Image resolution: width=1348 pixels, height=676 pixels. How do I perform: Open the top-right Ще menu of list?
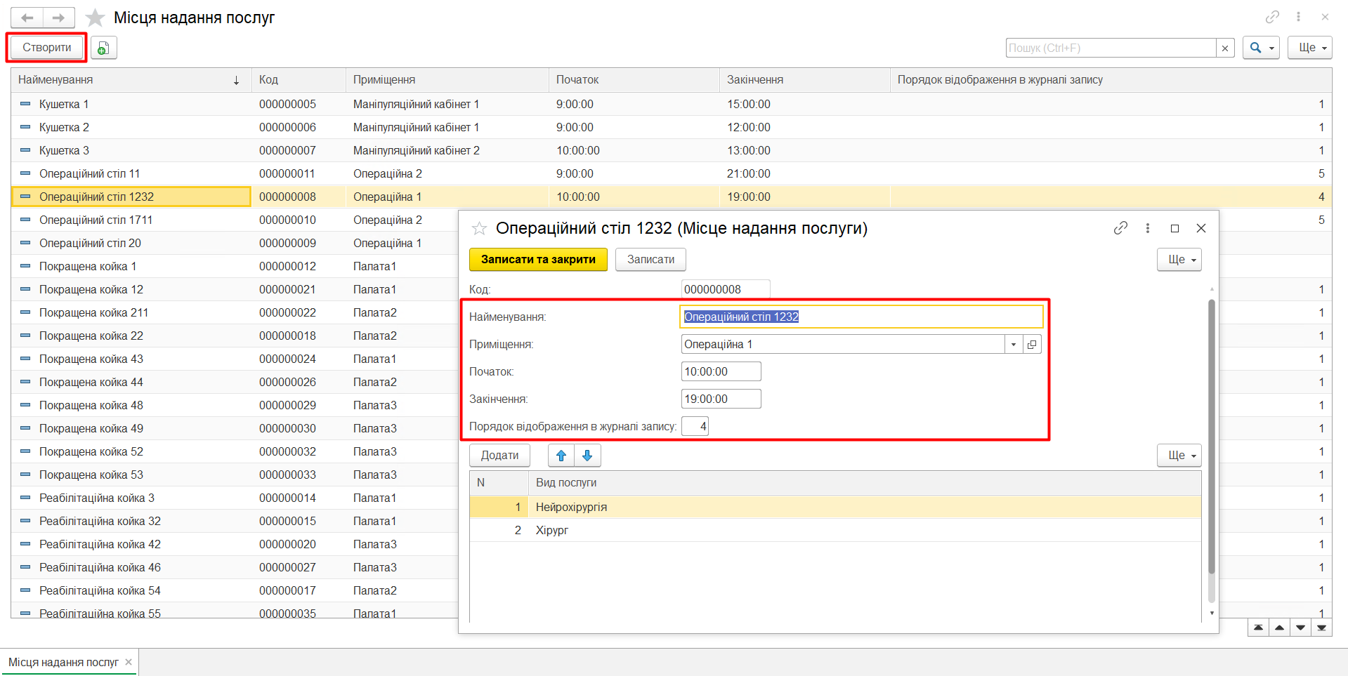1309,48
